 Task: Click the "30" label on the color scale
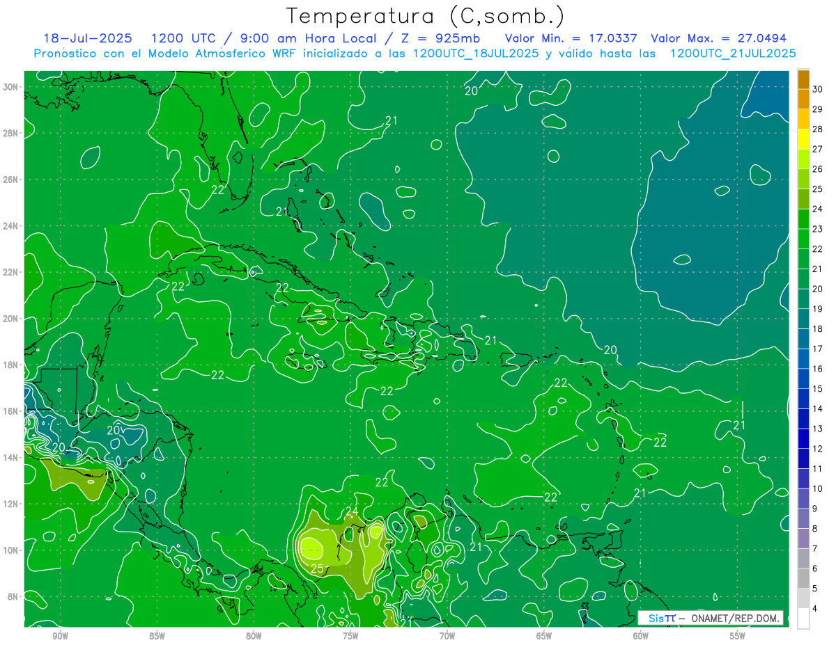coord(818,89)
